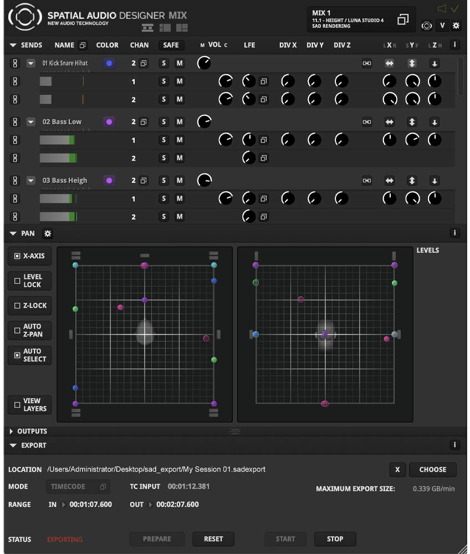Click the purple color swatch for 02 Bass Low

coord(109,122)
